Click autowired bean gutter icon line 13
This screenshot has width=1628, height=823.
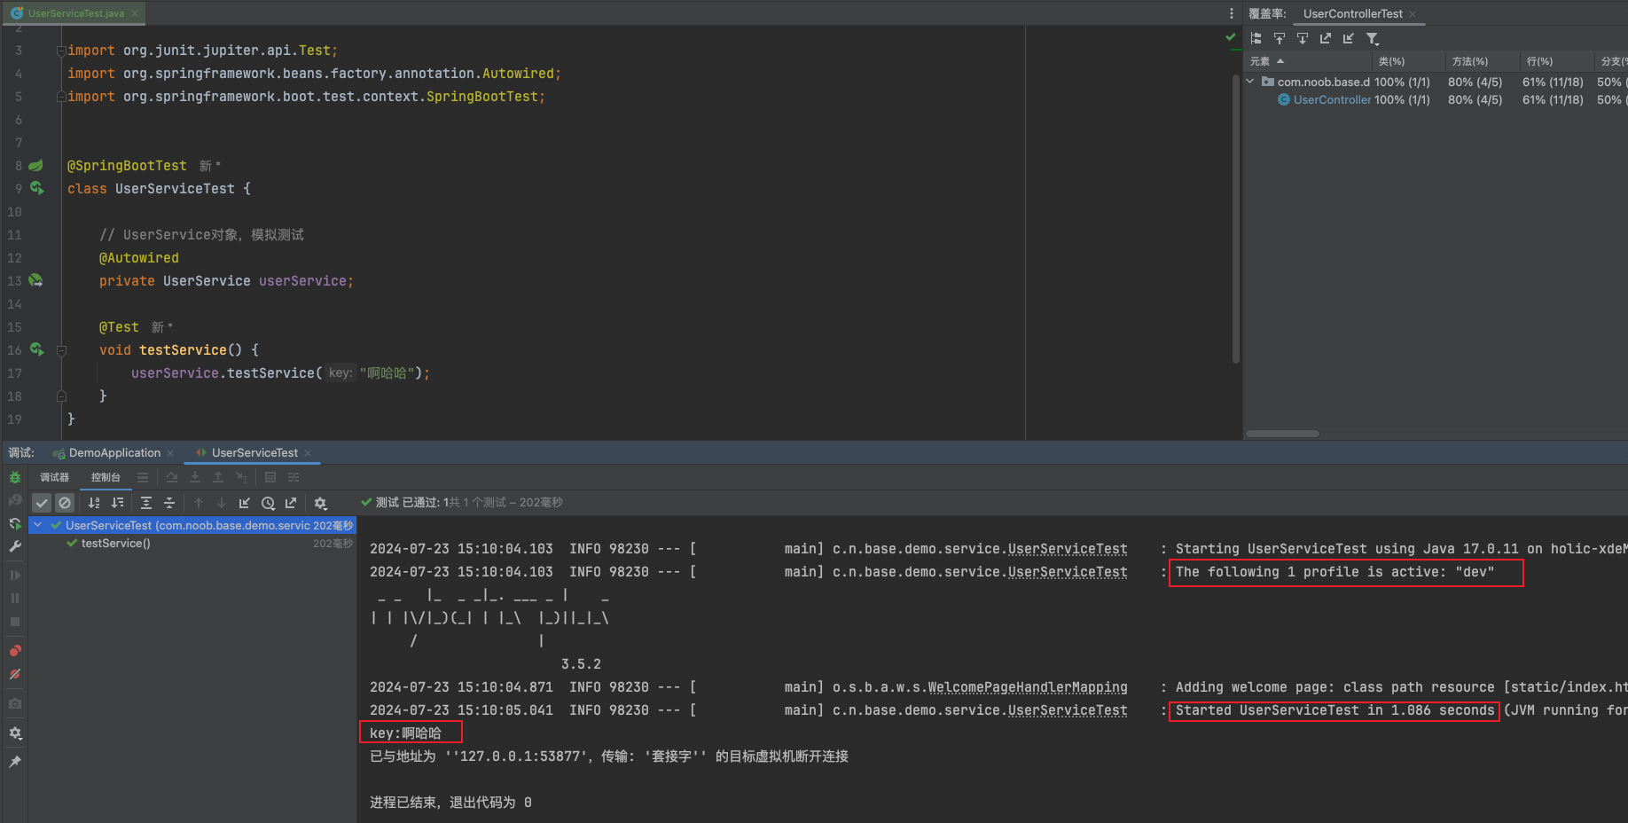click(x=36, y=280)
